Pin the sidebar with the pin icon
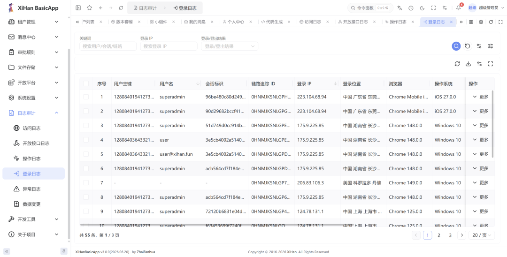This screenshot has height=257, width=507. [x=64, y=251]
